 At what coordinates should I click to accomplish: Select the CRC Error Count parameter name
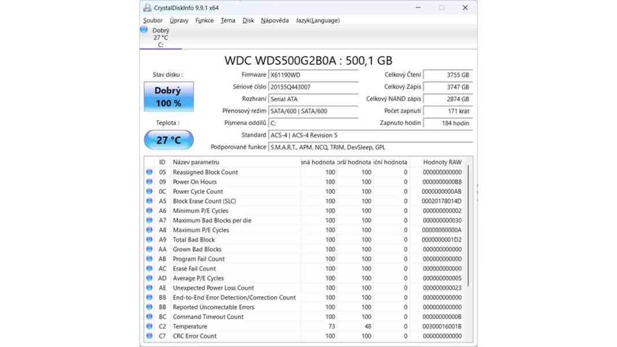click(194, 335)
